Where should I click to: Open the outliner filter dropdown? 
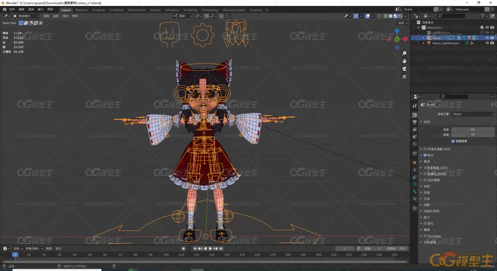pyautogui.click(x=484, y=16)
